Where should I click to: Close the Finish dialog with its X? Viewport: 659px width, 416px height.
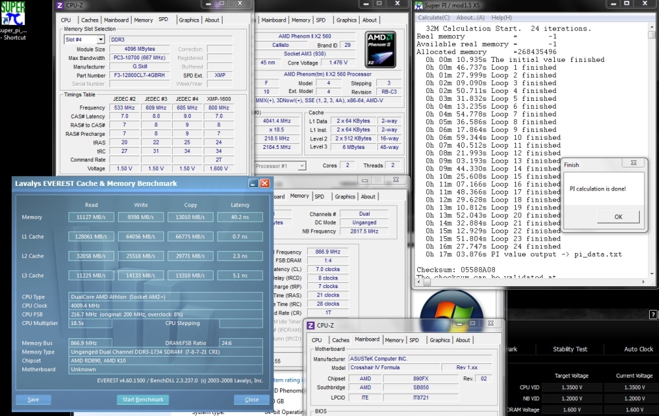[x=634, y=163]
